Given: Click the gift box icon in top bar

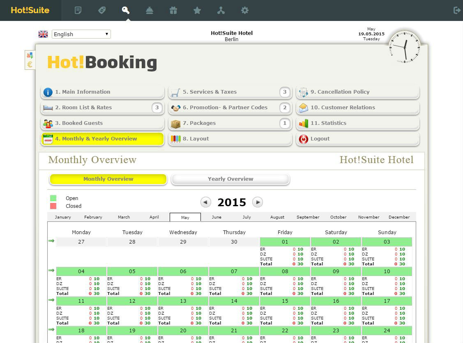Looking at the screenshot, I should point(173,10).
